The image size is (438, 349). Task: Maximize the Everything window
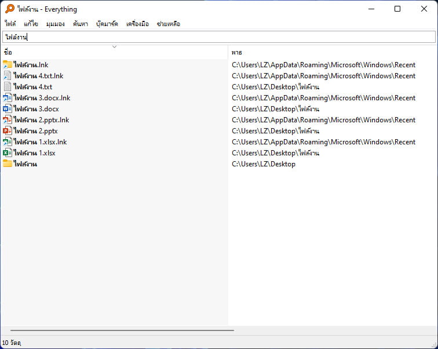pyautogui.click(x=397, y=9)
